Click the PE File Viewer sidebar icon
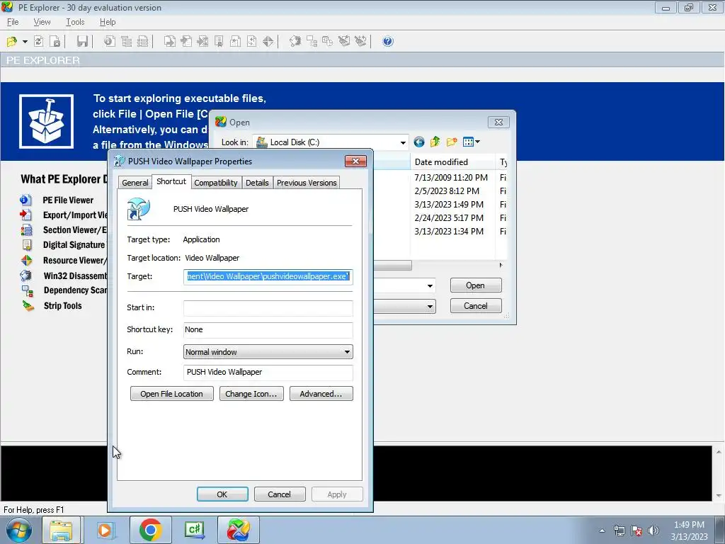725x544 pixels. [x=26, y=200]
